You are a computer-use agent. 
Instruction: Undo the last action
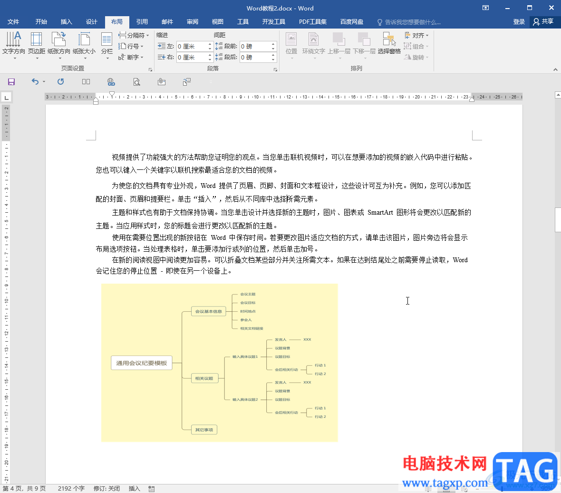35,82
